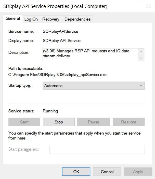The height and width of the screenshot is (179, 155).
Task: Cancel the service properties dialog
Action: coord(107,172)
